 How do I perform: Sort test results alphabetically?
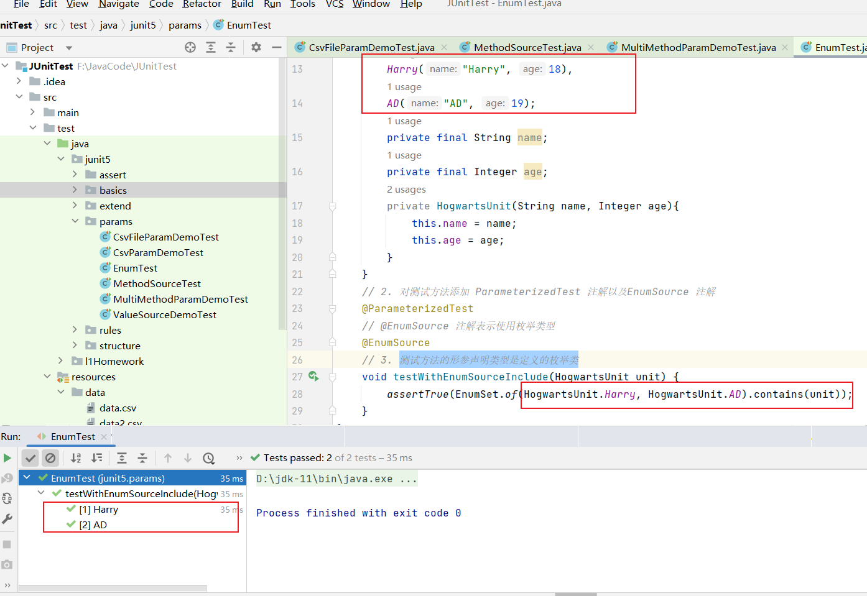[x=76, y=458]
